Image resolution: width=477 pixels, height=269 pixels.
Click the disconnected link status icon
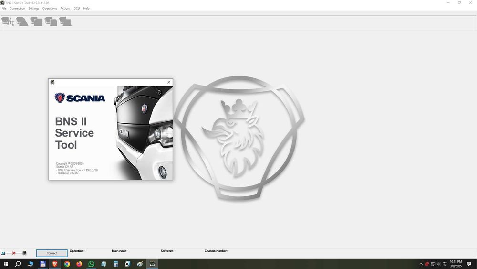coord(14,253)
